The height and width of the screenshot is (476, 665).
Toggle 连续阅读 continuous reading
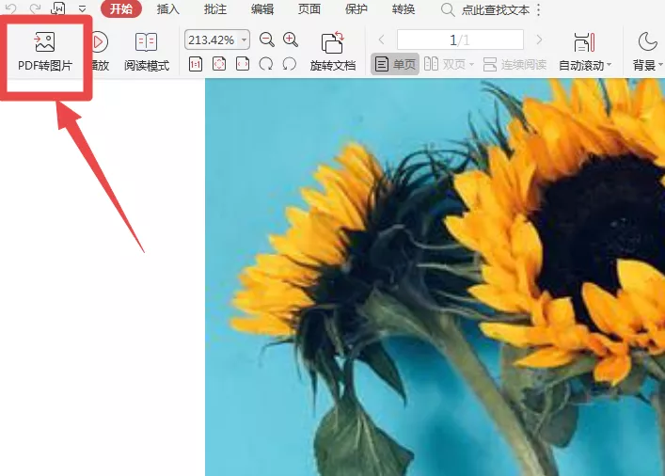tap(515, 65)
